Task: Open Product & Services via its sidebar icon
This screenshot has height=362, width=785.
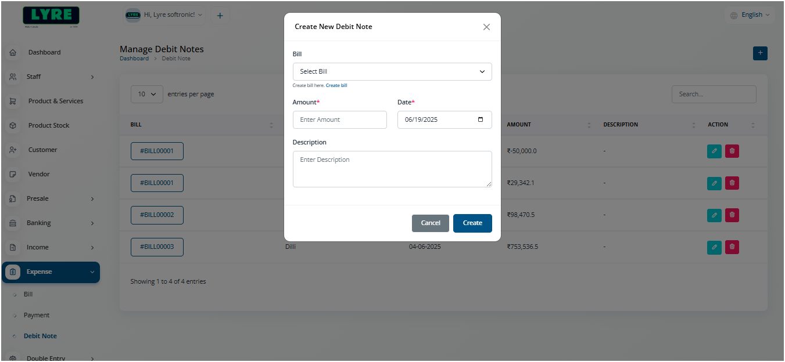Action: (12, 101)
